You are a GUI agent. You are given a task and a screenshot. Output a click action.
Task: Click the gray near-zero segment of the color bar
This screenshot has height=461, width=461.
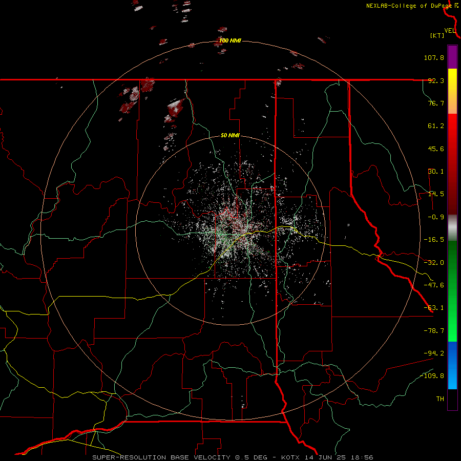(452, 227)
